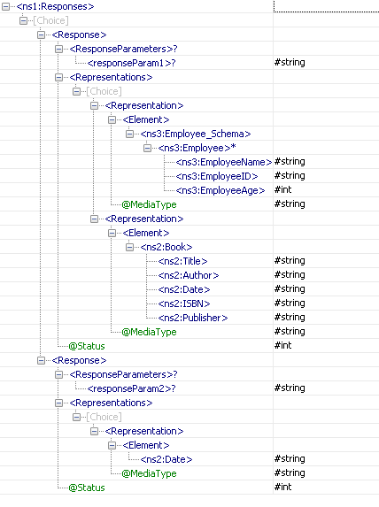Screen dimensions: 379x507
Task: Select the last @Status attribute
Action: [x=87, y=488]
